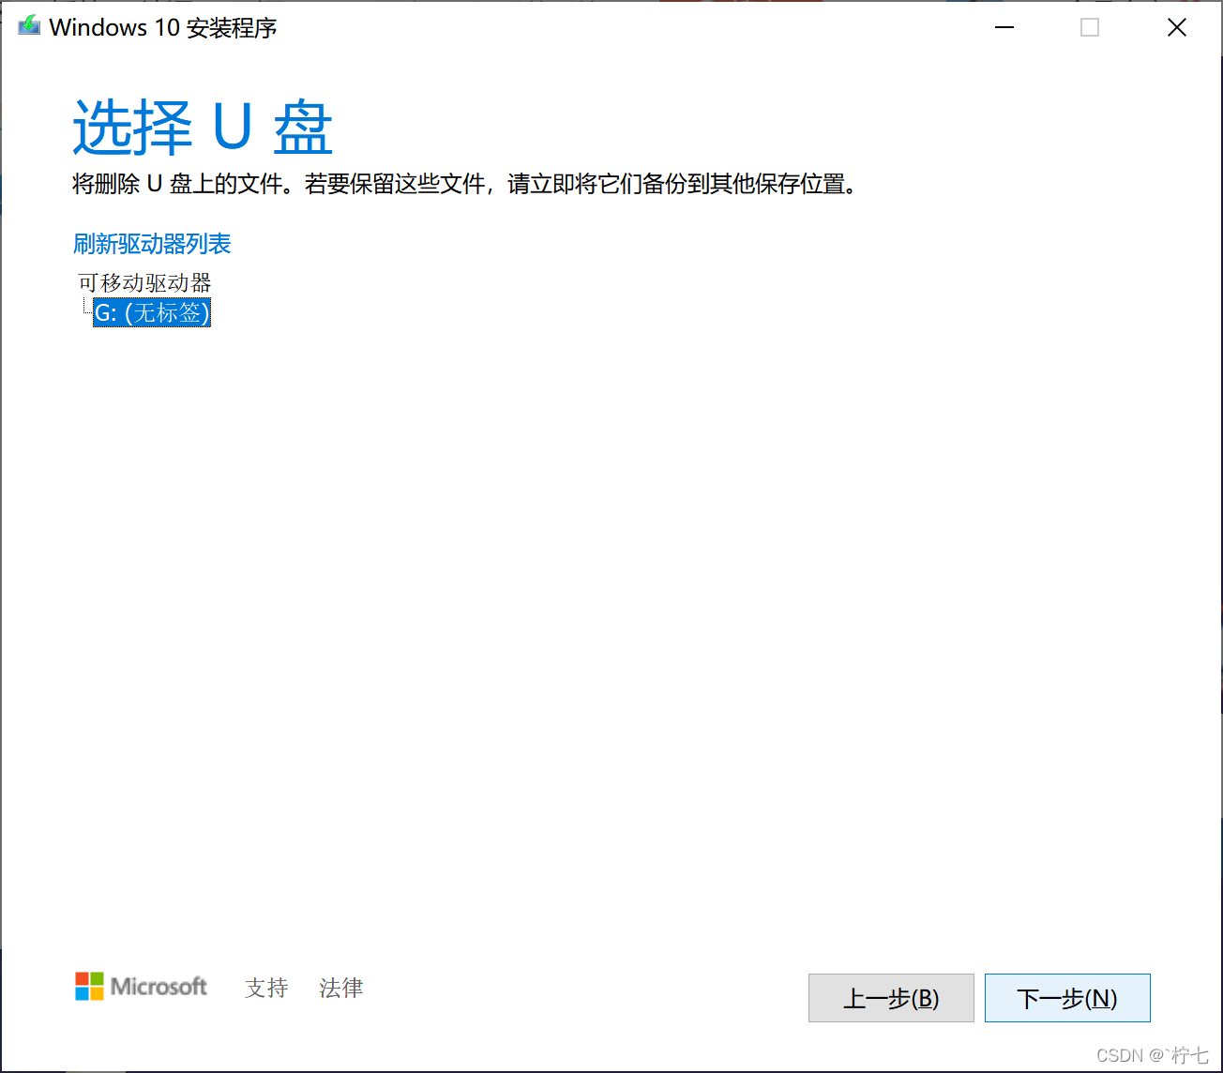Go back with 上一步(B) button

[891, 998]
